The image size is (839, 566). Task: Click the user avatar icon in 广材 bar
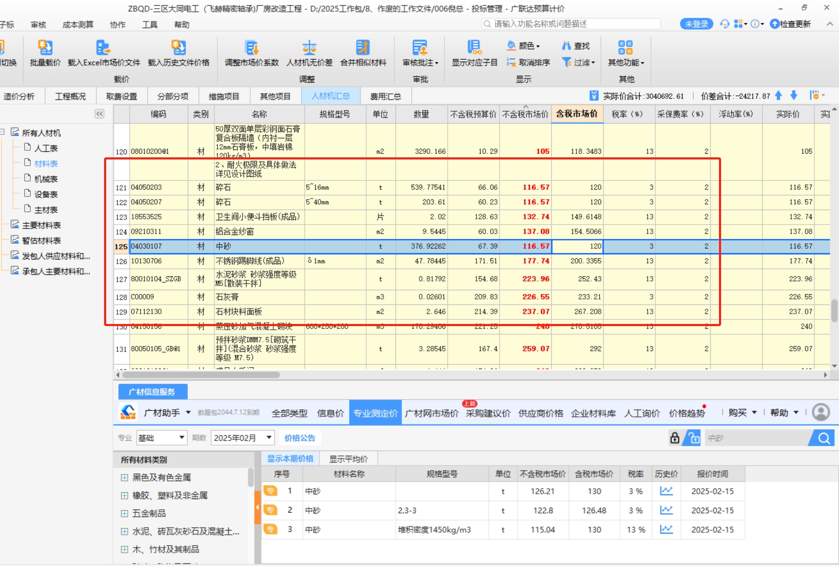tap(821, 412)
